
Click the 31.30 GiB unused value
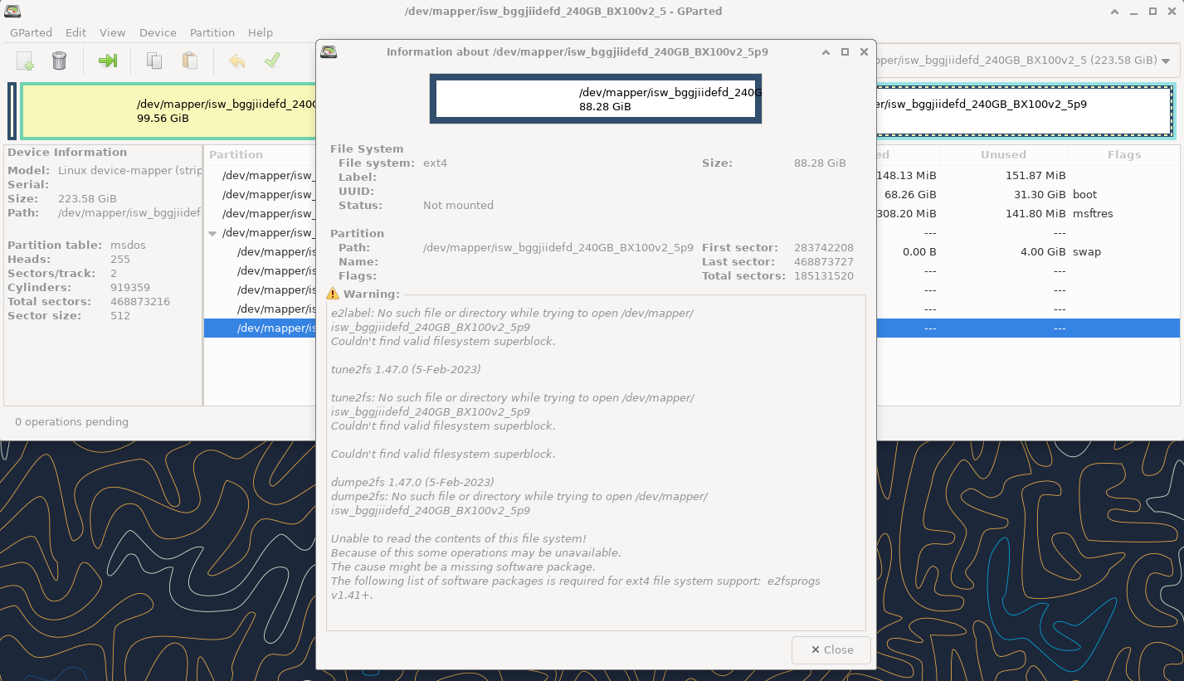coord(1040,195)
